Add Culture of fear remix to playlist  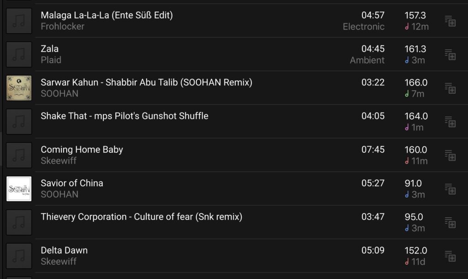point(450,223)
